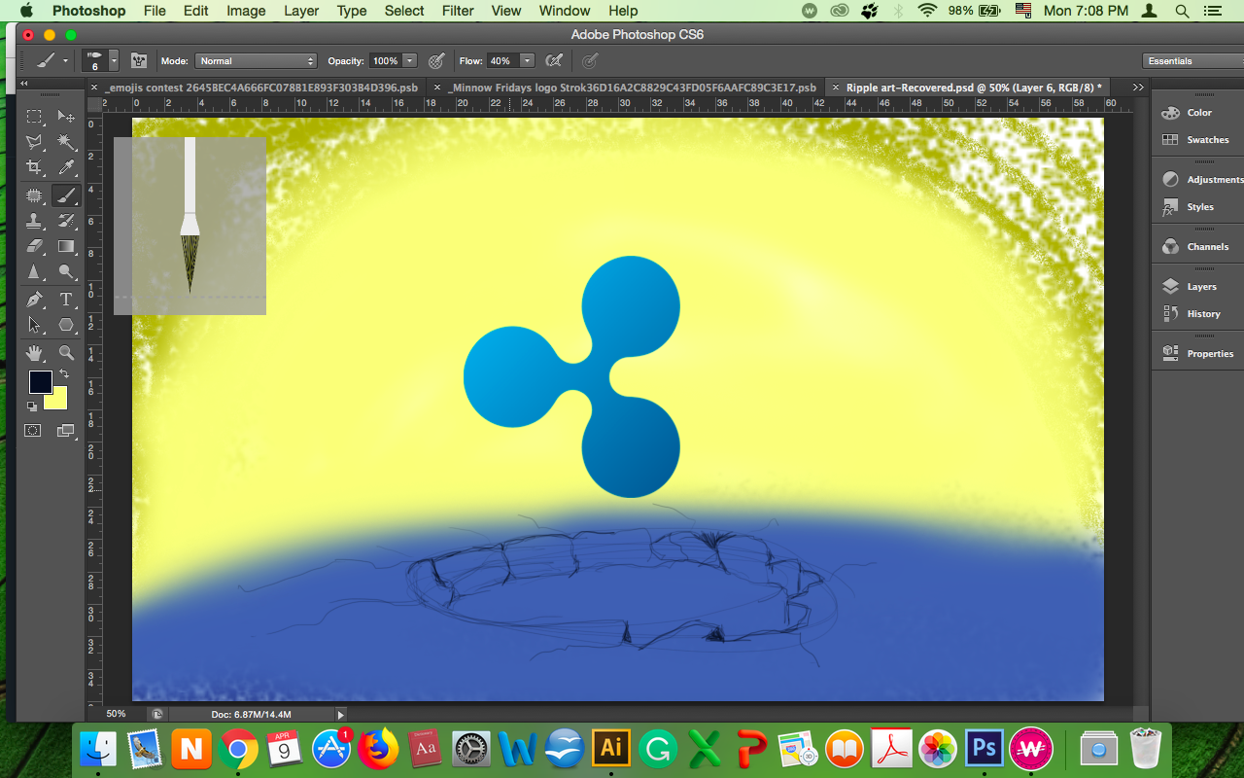Viewport: 1244px width, 778px height.
Task: Toggle tablet pressure for opacity
Action: (x=436, y=60)
